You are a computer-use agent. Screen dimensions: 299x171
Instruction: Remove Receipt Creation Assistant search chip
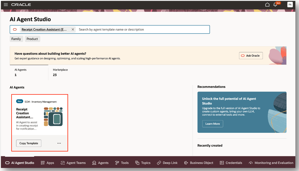[73, 30]
